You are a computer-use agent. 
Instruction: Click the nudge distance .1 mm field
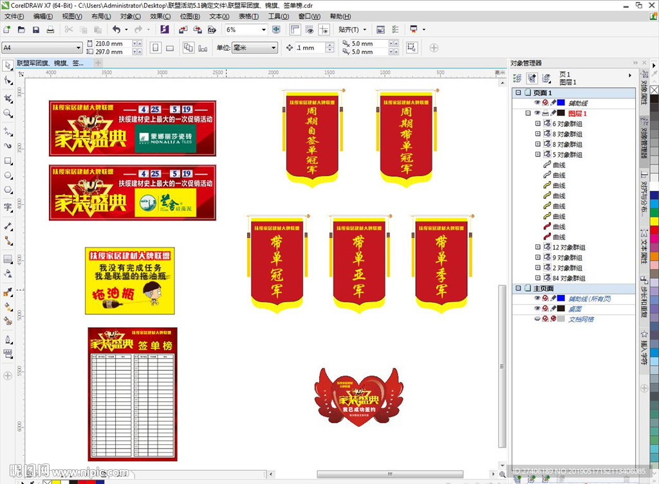click(310, 48)
